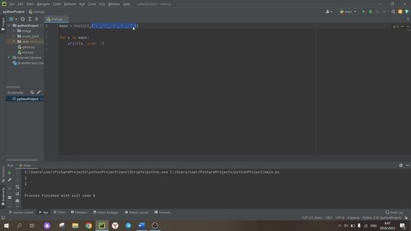Click the JetBrains Toolbox icon at far right

point(407,12)
